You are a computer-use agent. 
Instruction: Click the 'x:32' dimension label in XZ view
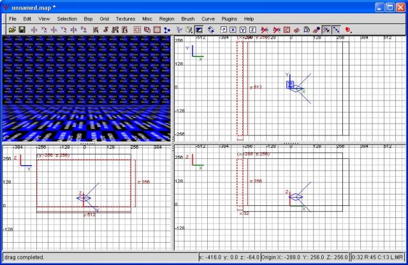tap(244, 214)
